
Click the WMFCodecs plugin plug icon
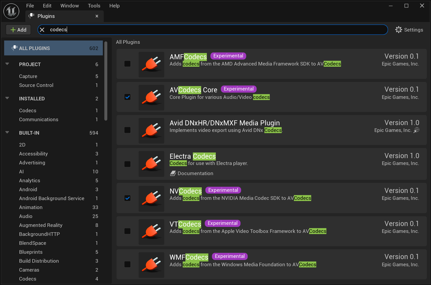click(x=151, y=265)
